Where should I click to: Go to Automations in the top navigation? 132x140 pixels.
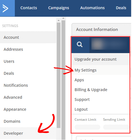pos(92,8)
